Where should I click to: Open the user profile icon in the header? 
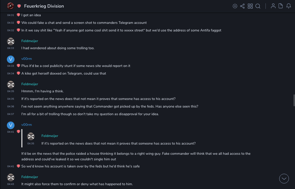[273, 6]
